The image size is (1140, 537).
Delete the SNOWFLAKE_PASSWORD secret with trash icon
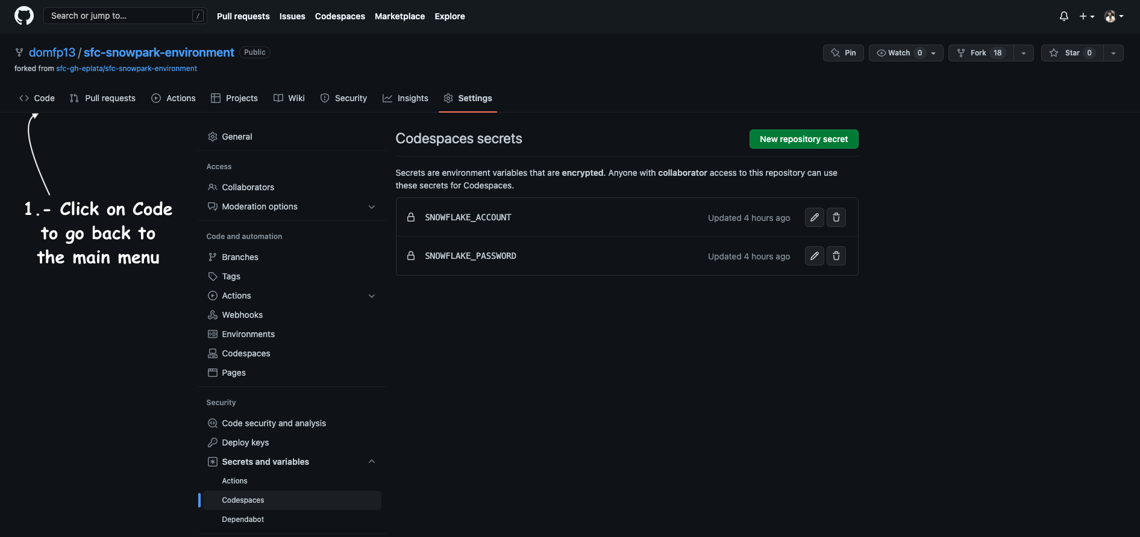coord(836,256)
